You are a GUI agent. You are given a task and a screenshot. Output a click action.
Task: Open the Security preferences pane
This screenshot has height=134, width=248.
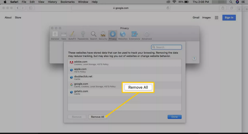[103, 36]
